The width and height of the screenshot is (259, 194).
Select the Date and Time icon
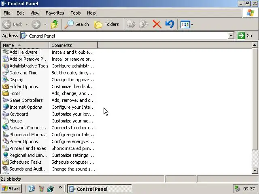pyautogui.click(x=6, y=73)
